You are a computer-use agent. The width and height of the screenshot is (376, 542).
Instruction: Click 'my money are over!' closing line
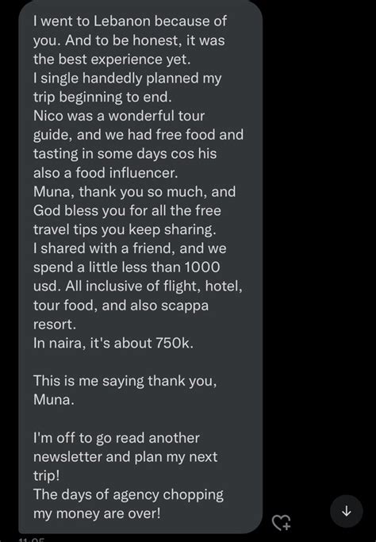click(x=97, y=513)
